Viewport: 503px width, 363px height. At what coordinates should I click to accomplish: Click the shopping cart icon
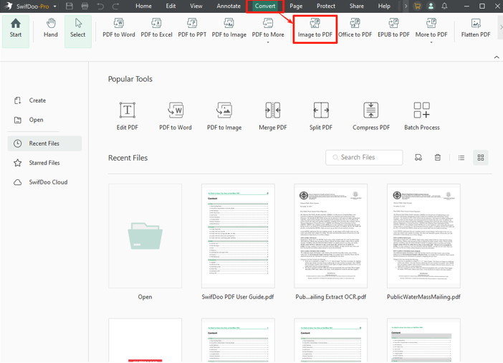pos(417,6)
